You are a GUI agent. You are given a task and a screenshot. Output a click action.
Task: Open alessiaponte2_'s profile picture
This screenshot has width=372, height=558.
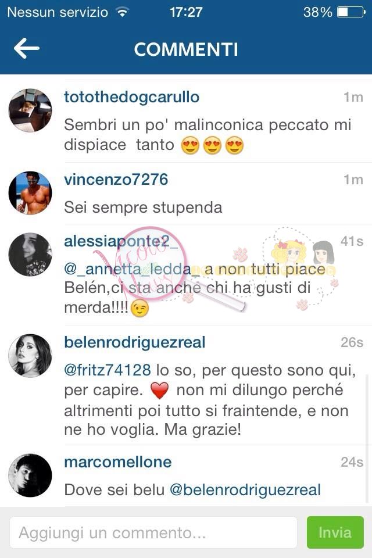[30, 255]
